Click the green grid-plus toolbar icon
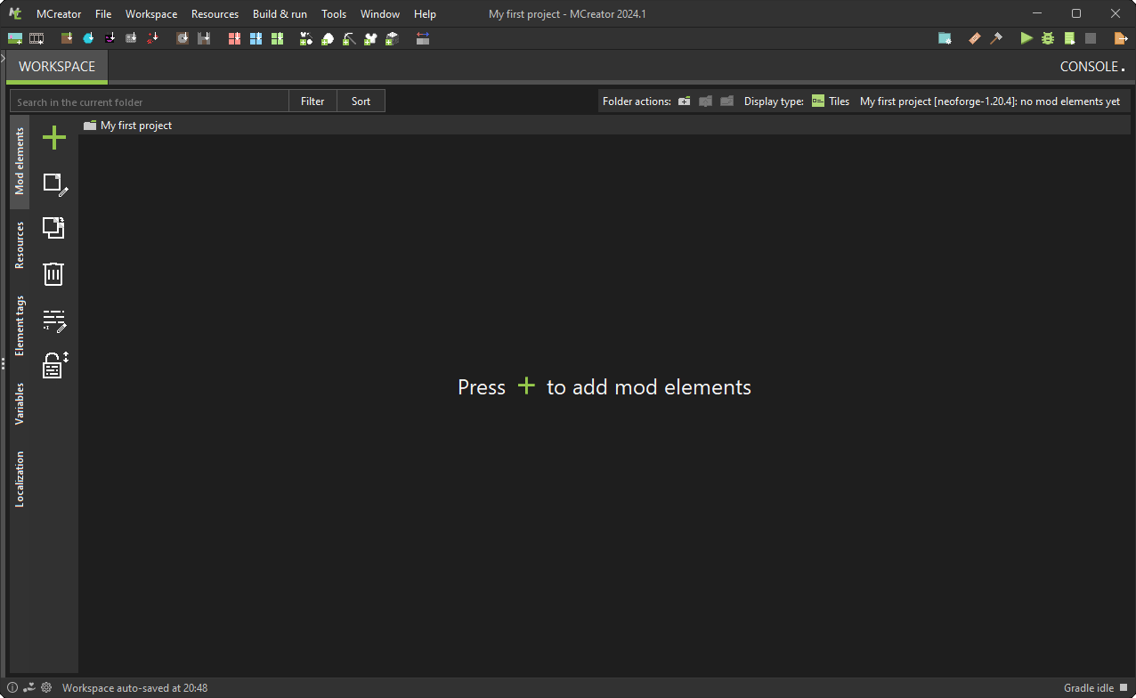Screen dimensions: 1136x698 click(x=277, y=38)
